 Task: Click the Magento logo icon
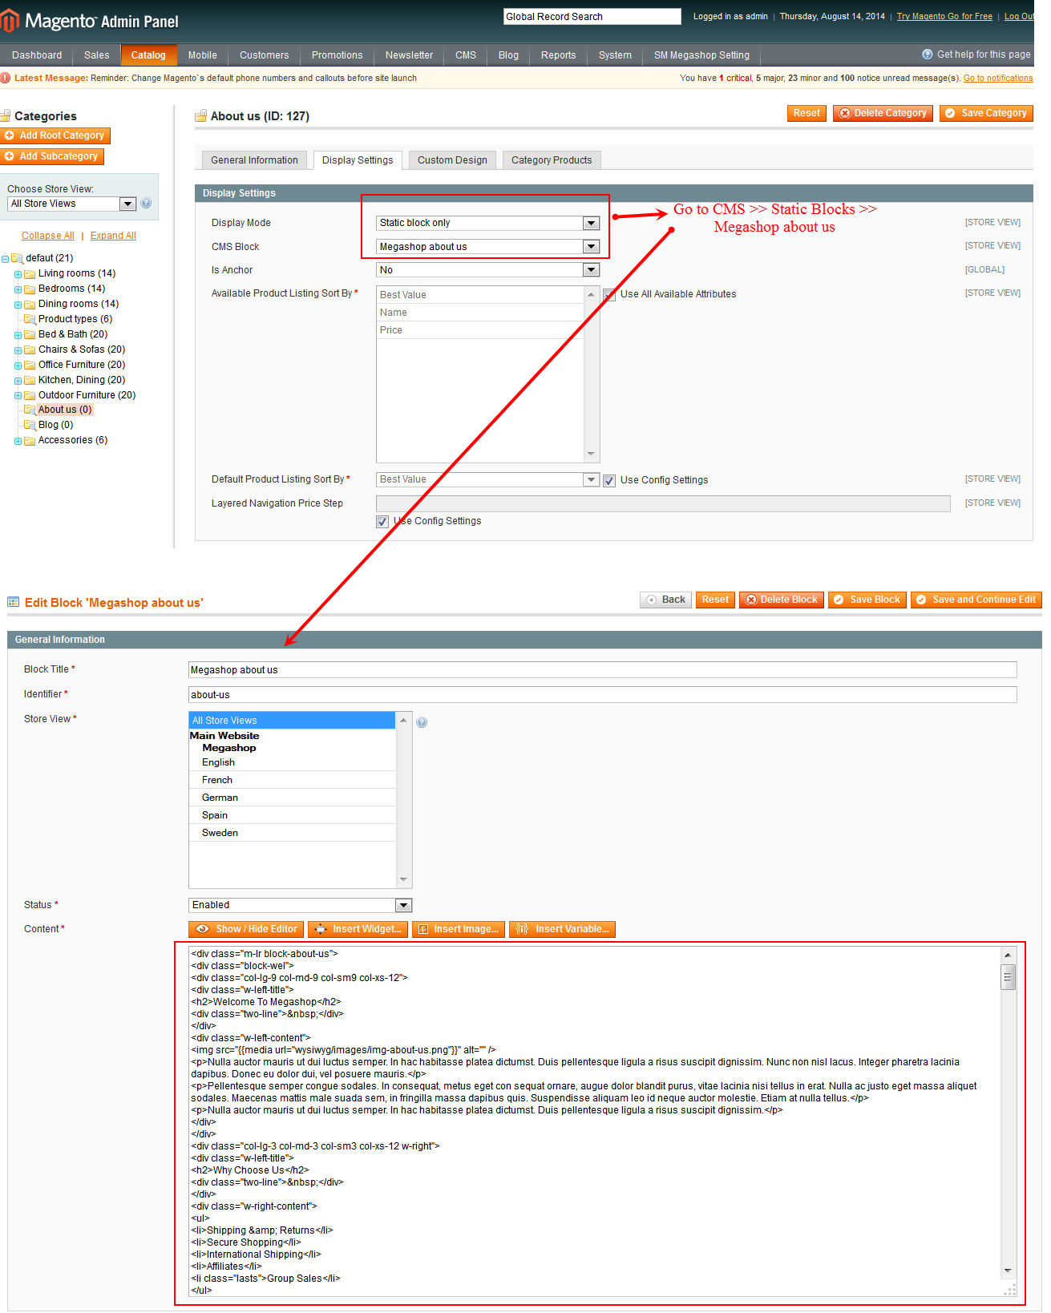coord(10,21)
